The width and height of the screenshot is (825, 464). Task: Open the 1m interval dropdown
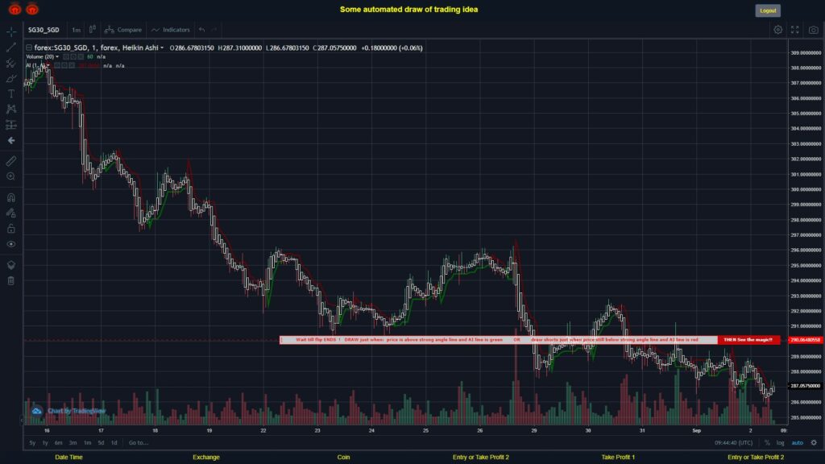click(x=77, y=30)
